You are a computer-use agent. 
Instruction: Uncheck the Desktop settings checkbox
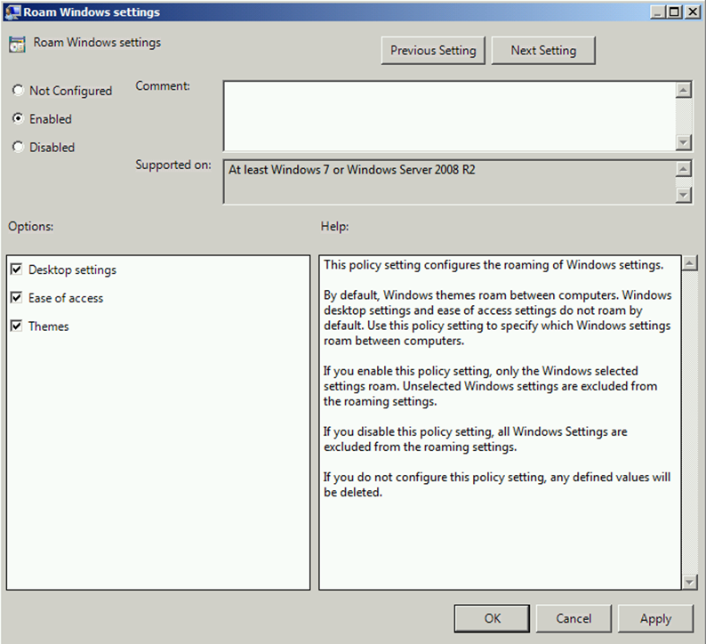click(x=16, y=270)
